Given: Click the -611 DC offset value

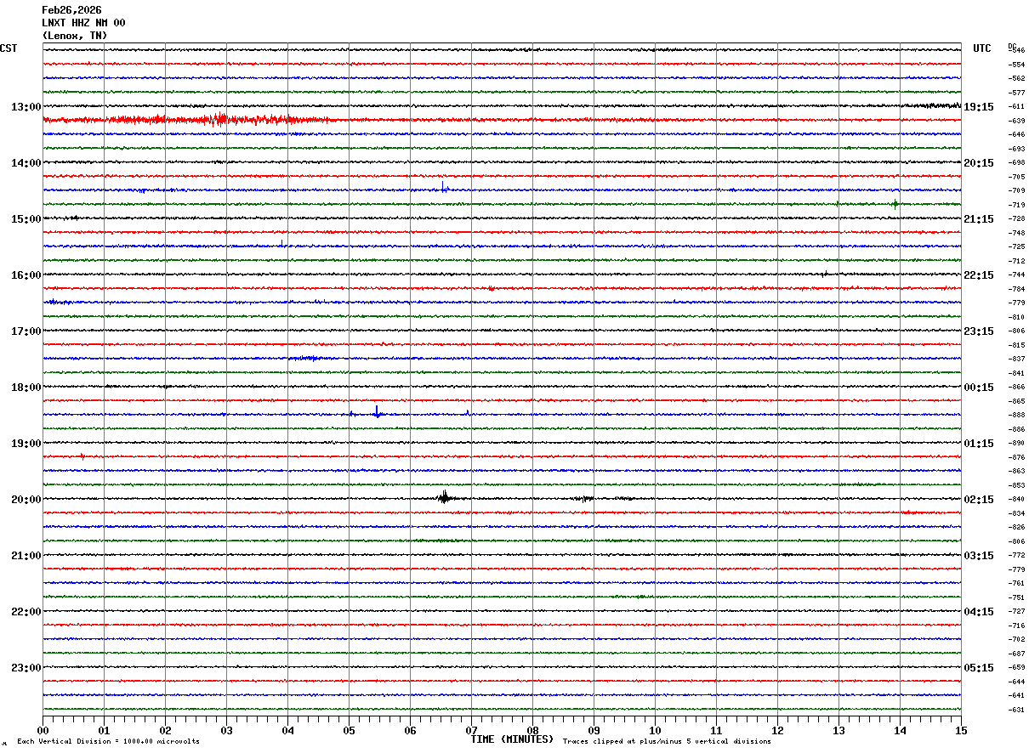Looking at the screenshot, I should click(x=1016, y=107).
